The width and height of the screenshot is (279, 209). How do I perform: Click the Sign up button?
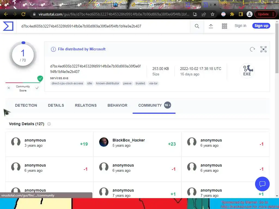click(x=261, y=26)
